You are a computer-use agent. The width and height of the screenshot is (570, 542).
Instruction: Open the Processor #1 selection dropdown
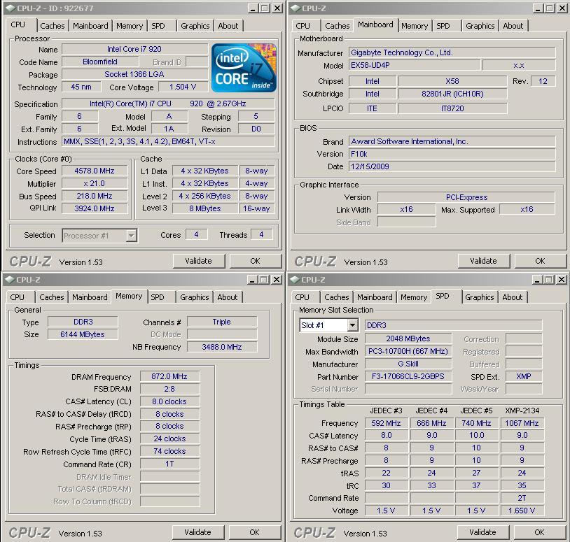(x=131, y=236)
